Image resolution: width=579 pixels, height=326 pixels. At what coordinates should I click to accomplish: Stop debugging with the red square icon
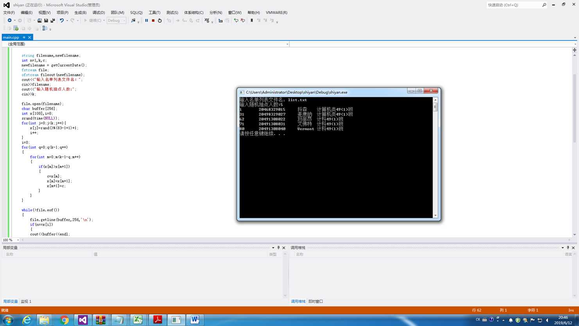point(153,20)
